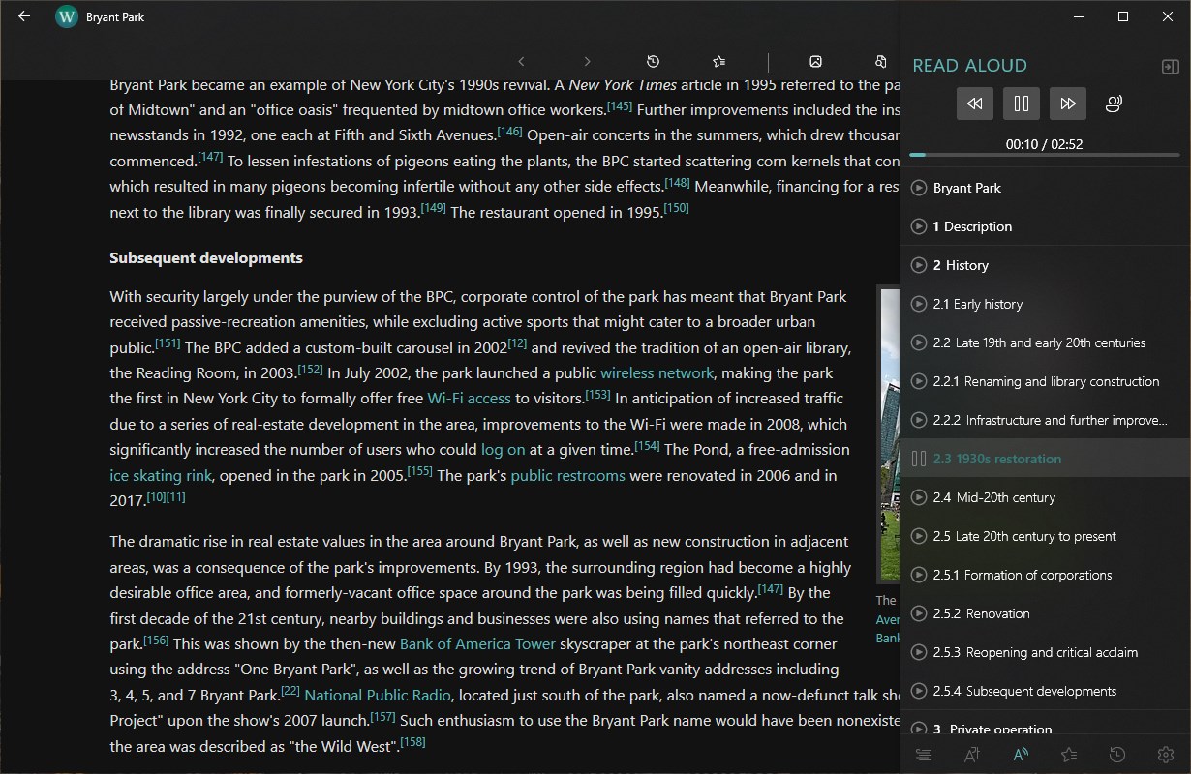Open the wireless network link
Screen dimensions: 1191x774
click(657, 372)
